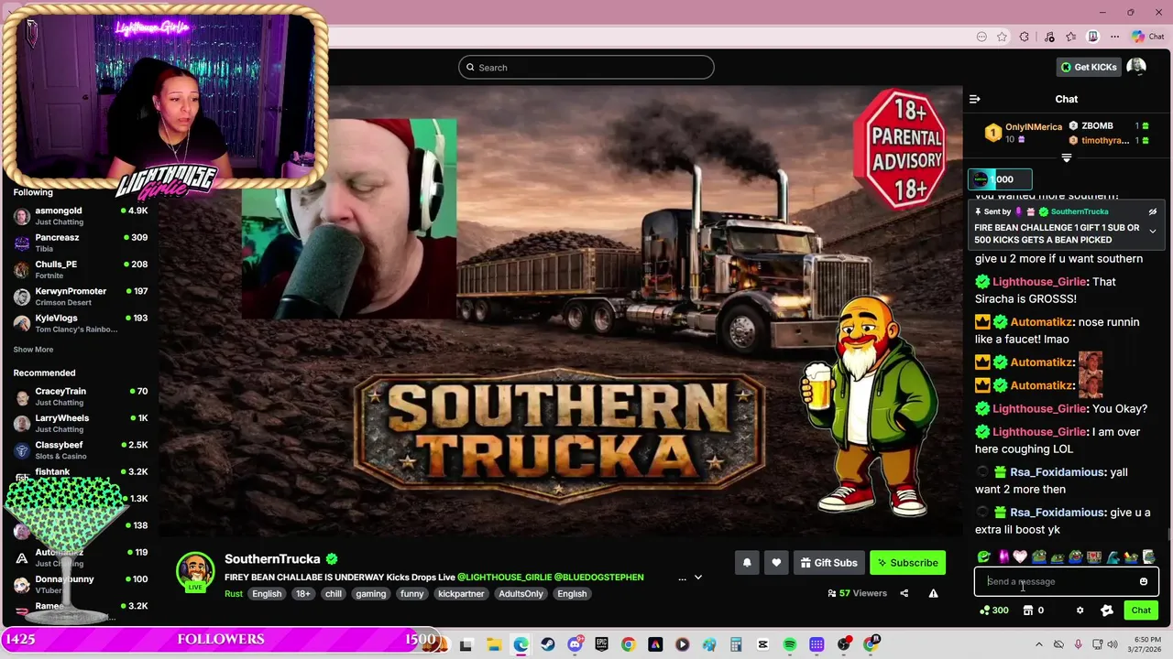This screenshot has width=1173, height=659.
Task: Click the Kick Search box
Action: click(586, 67)
